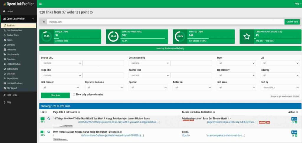This screenshot has height=143, width=302.
Task: Click the Action column help icon
Action: pos(297,112)
